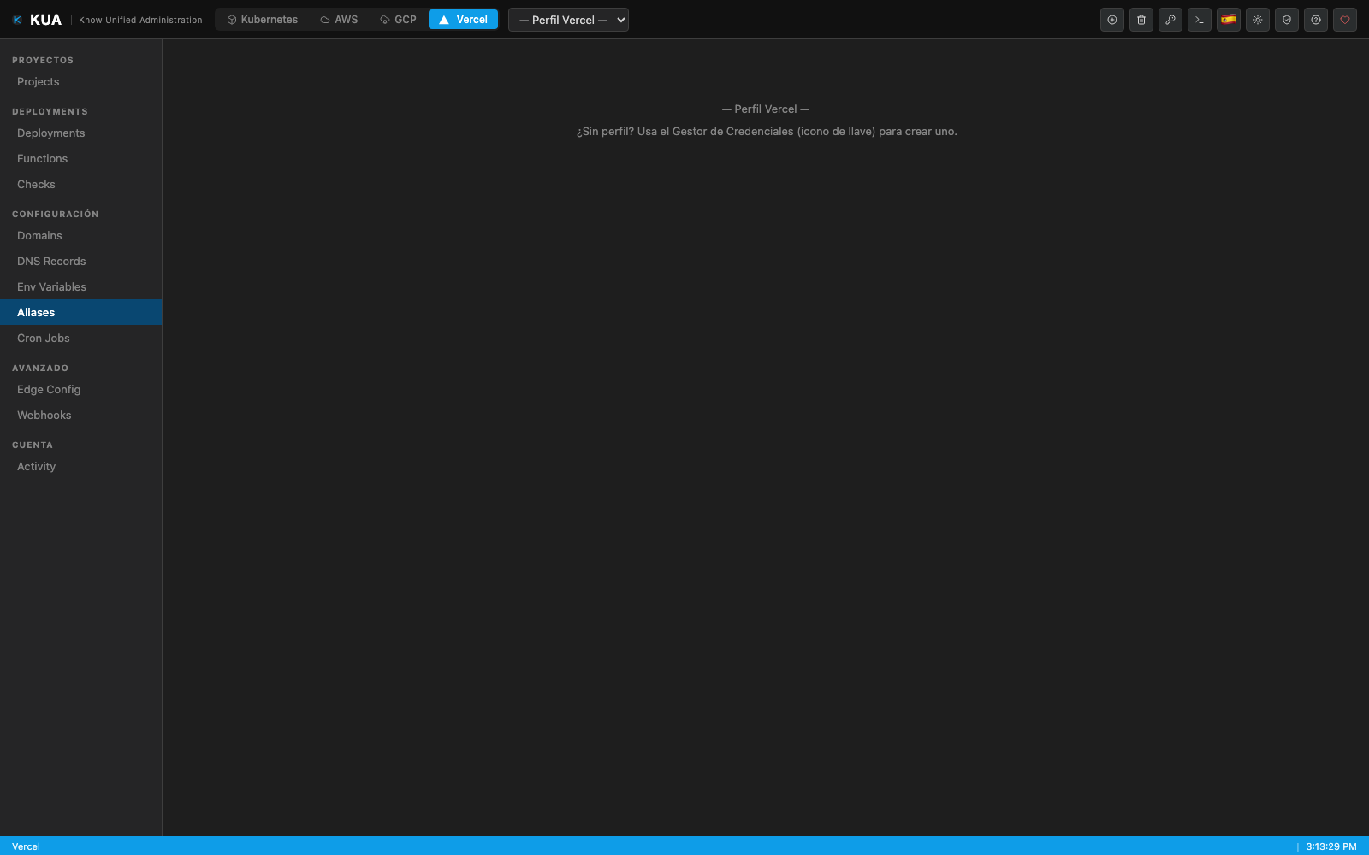Viewport: 1369px width, 855px height.
Task: Click the Vercel label in status bar
Action: point(26,846)
